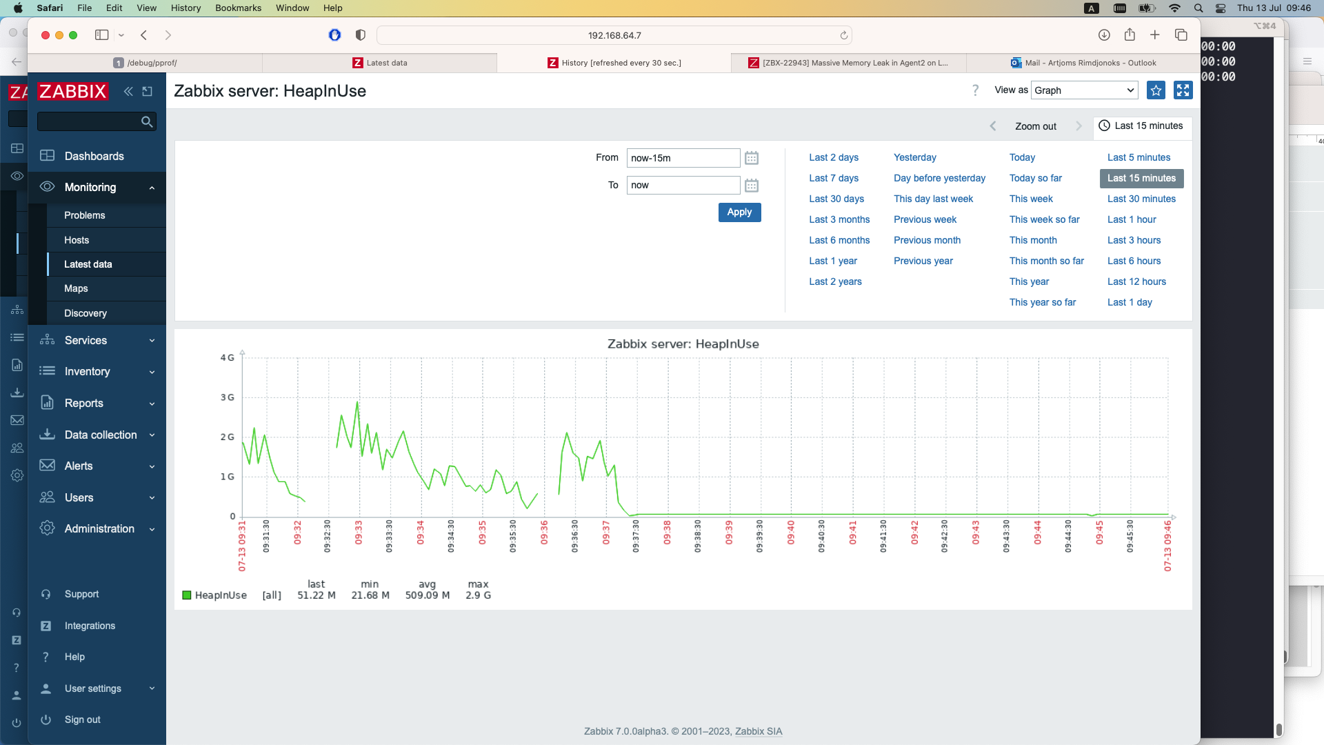Click the Apply button
This screenshot has height=745, width=1324.
point(739,212)
